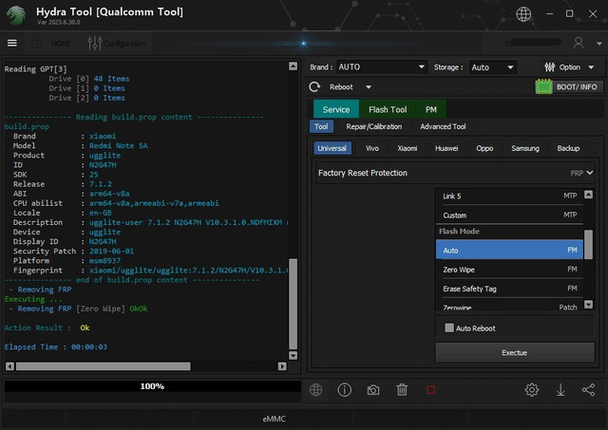The image size is (608, 430).
Task: Switch to the PM tab
Action: click(x=430, y=109)
